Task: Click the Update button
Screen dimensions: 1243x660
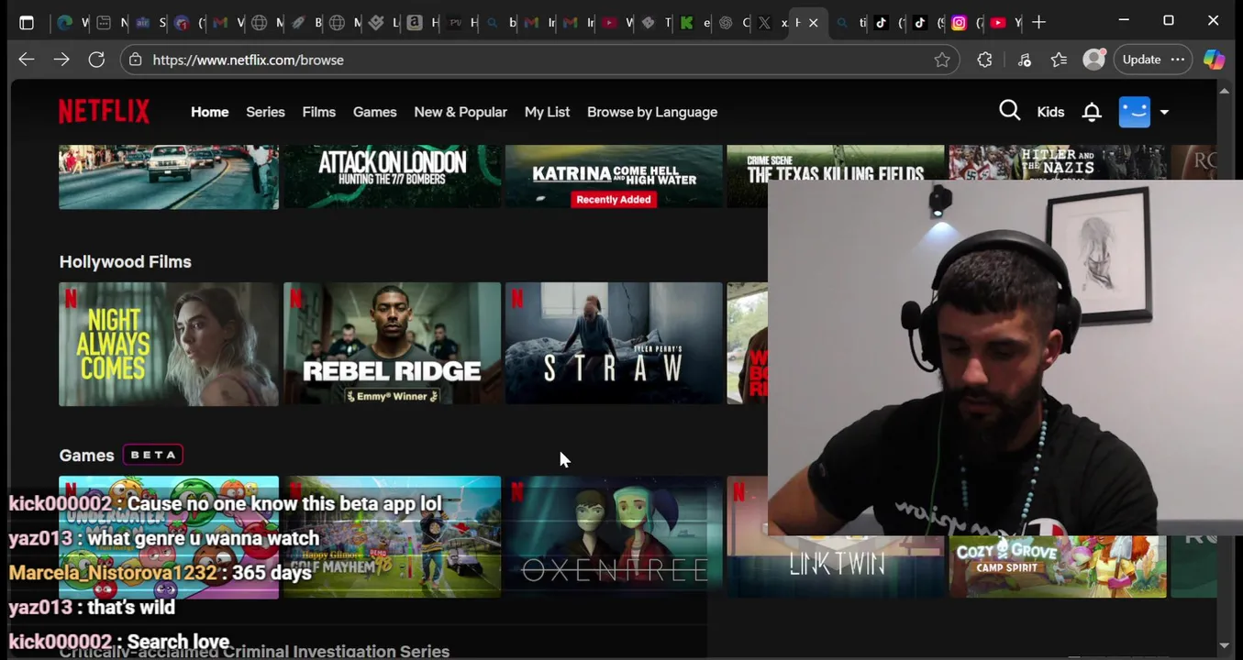Action: click(1141, 60)
